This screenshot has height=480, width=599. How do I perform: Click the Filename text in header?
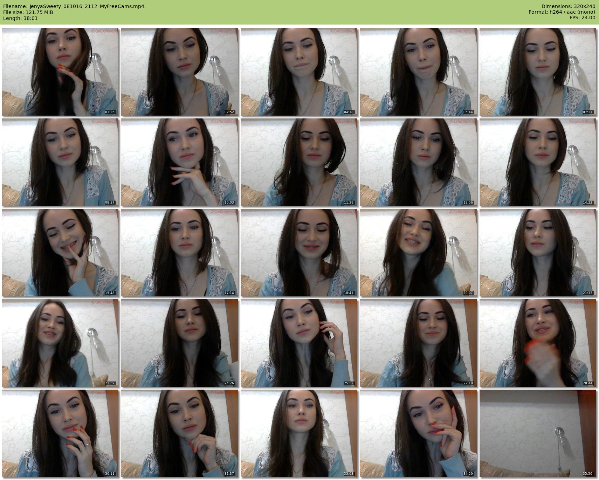[74, 6]
